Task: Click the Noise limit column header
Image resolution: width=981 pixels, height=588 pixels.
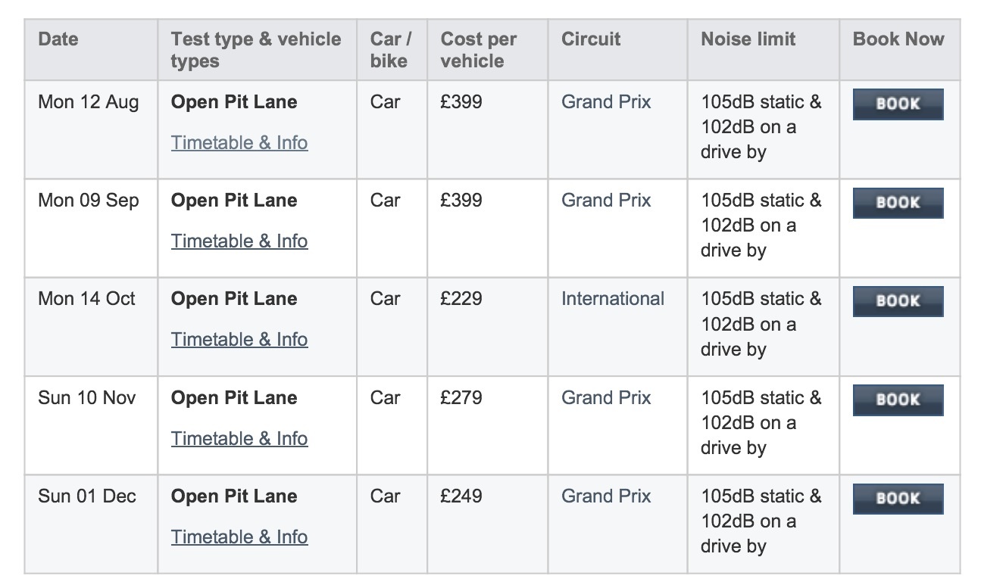Action: 748,39
